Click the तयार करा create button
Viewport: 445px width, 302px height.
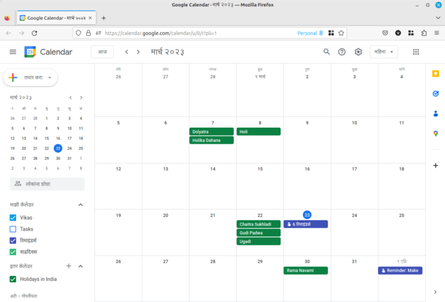click(x=30, y=78)
